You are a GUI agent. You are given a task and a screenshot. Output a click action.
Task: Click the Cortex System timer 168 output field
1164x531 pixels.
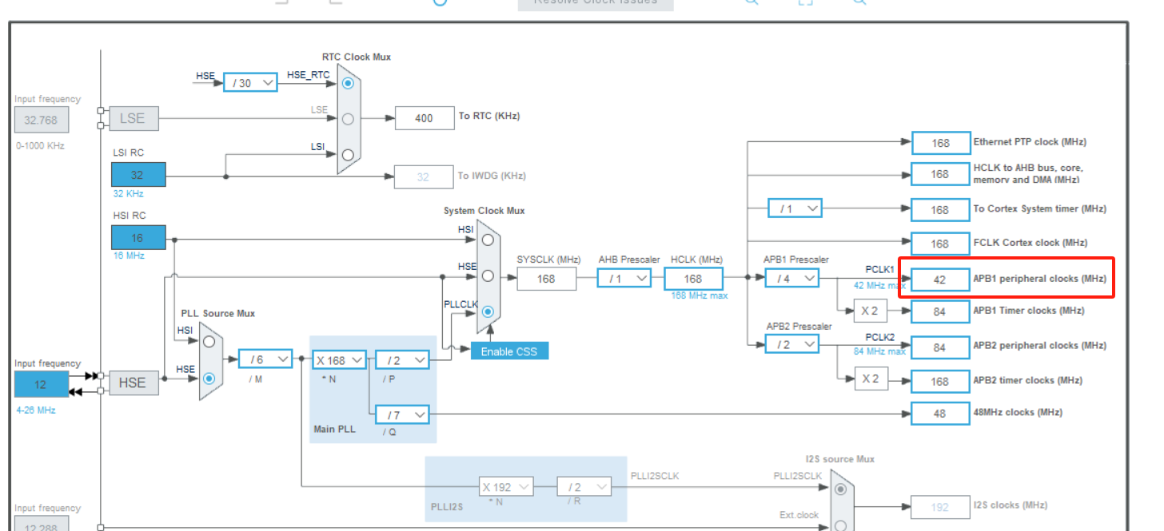coord(941,209)
